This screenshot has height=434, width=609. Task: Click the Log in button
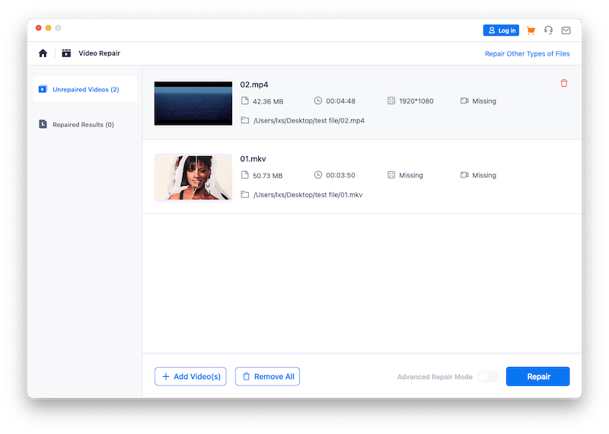click(x=501, y=30)
